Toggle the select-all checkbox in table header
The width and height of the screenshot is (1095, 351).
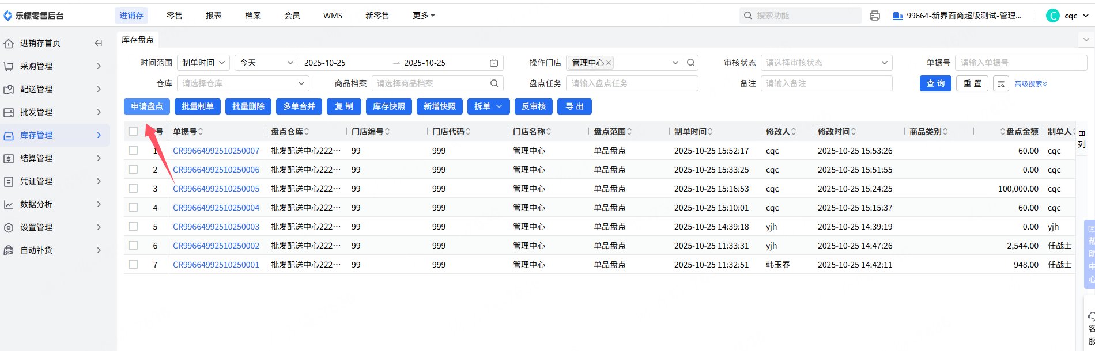point(133,131)
